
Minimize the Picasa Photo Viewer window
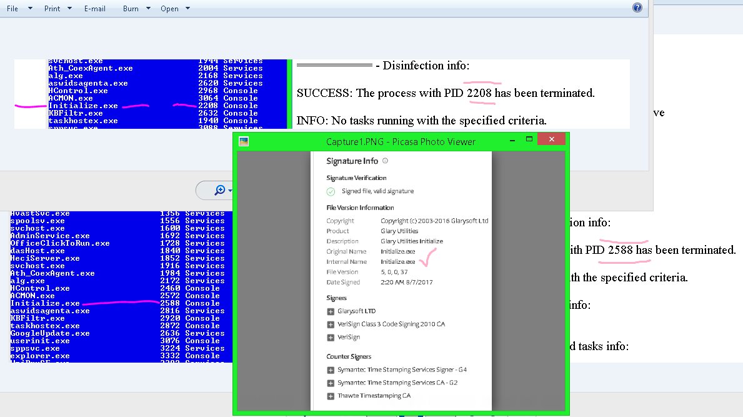pos(512,140)
